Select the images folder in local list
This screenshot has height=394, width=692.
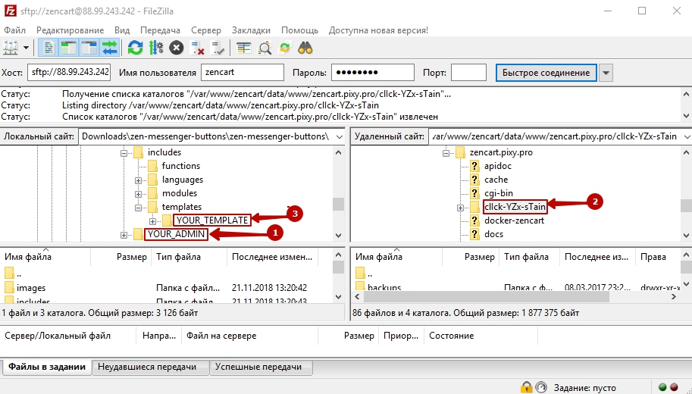31,288
